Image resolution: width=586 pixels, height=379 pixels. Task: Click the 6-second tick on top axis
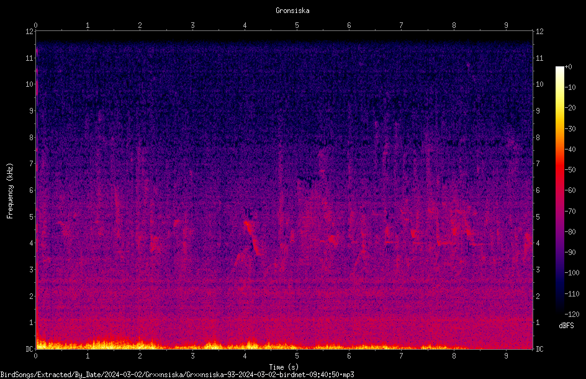point(349,25)
